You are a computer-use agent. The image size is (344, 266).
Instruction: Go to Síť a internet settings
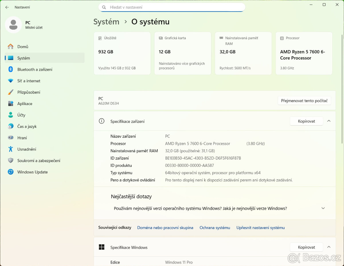click(29, 81)
